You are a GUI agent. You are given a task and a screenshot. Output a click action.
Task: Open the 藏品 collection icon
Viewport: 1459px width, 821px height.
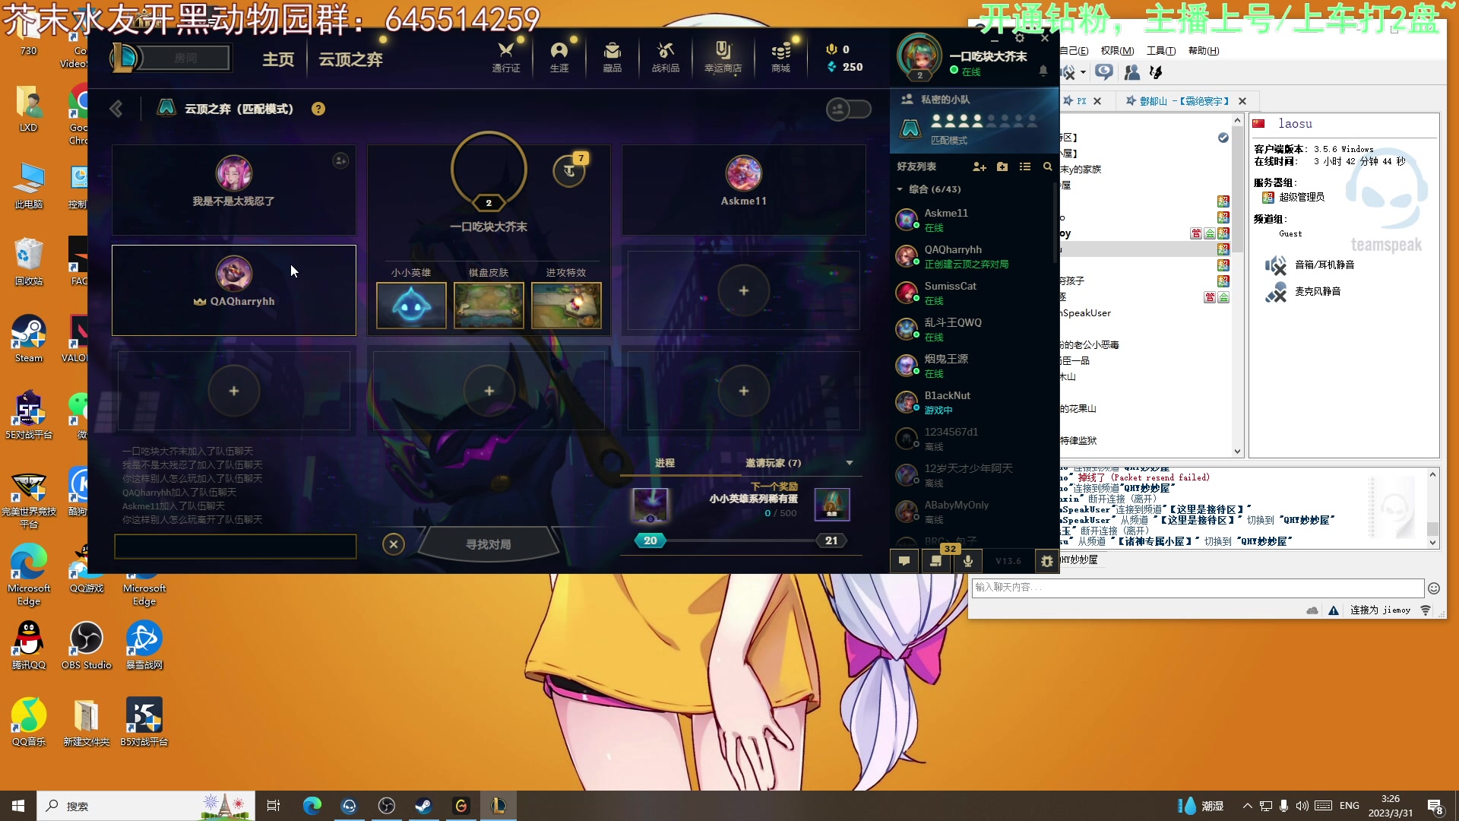coord(612,57)
